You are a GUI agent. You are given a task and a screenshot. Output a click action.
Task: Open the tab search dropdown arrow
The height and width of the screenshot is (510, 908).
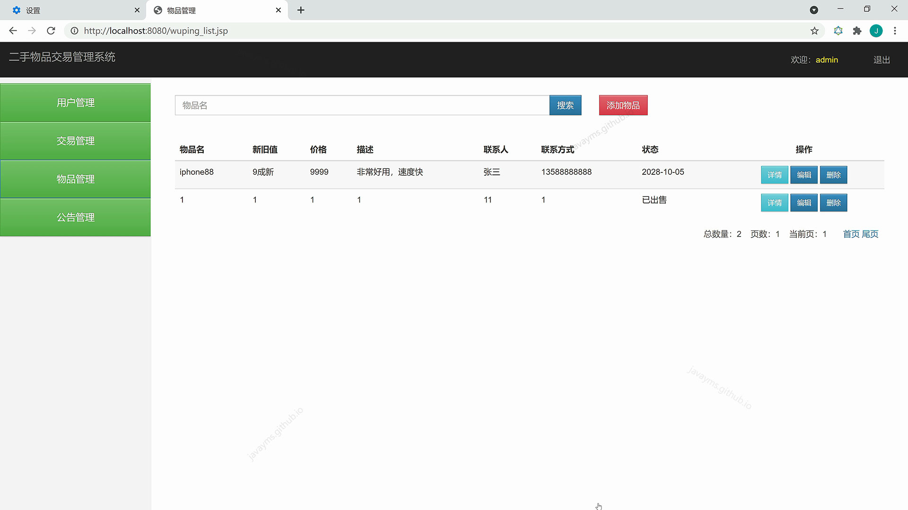814,10
